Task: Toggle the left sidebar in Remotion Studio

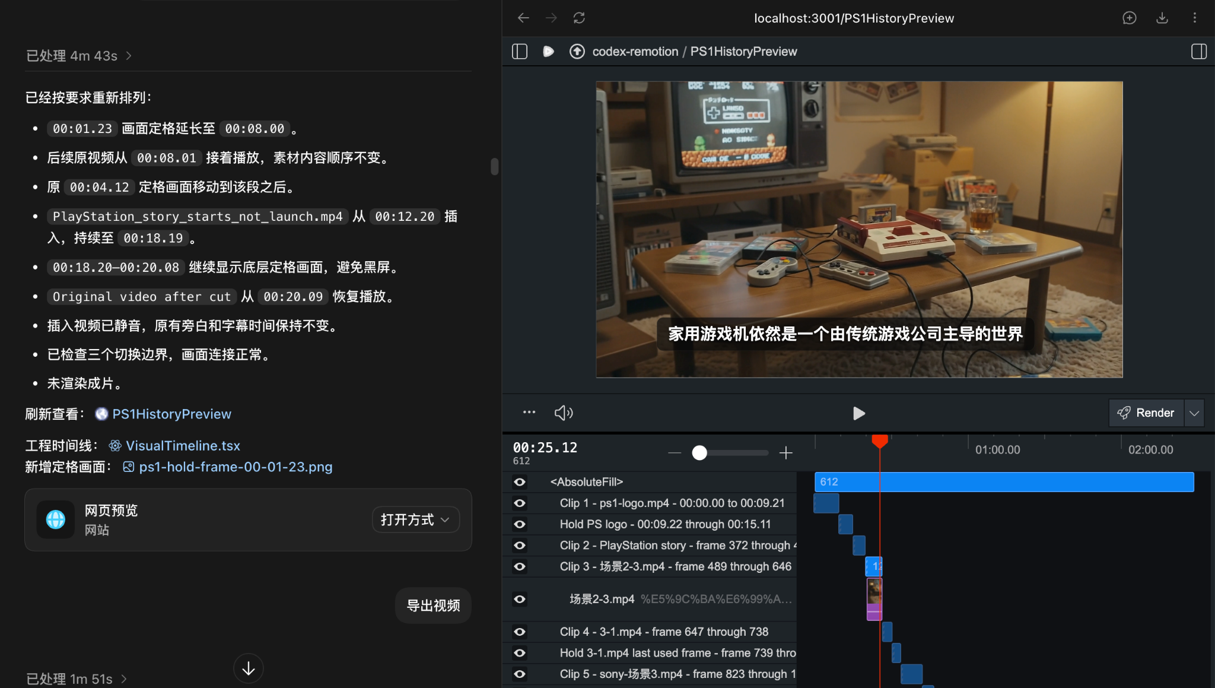Action: coord(520,52)
